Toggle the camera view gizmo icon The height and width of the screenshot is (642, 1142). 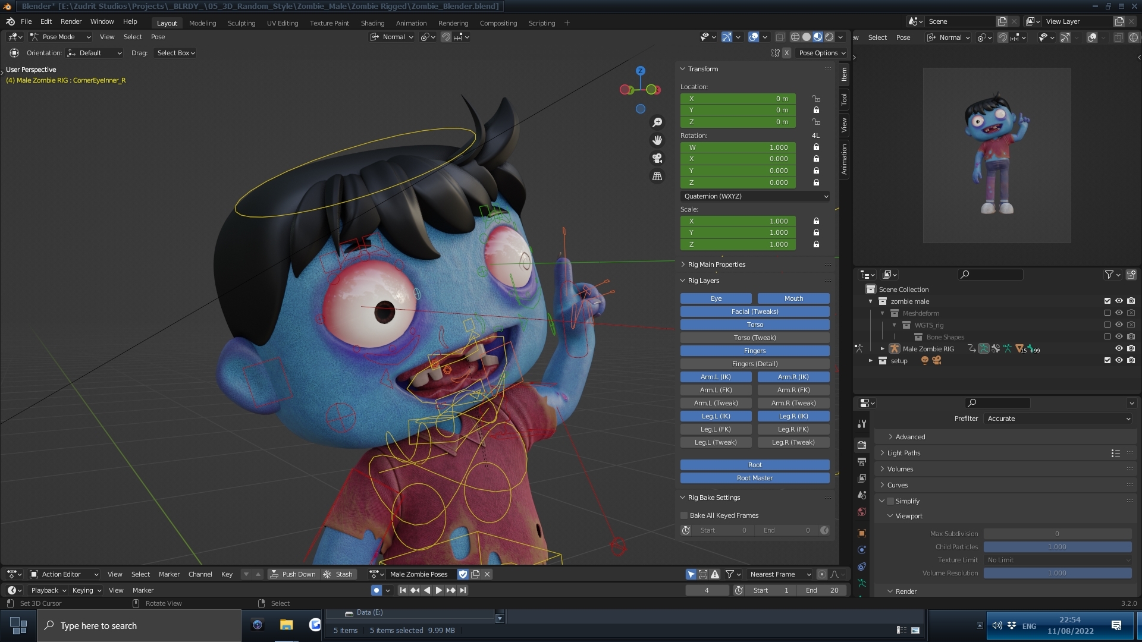[657, 158]
